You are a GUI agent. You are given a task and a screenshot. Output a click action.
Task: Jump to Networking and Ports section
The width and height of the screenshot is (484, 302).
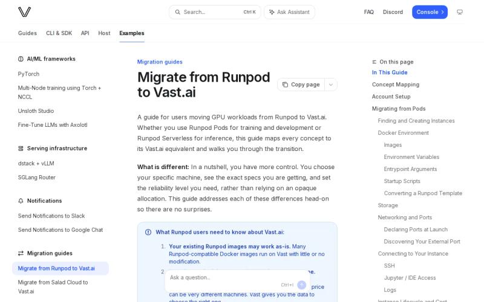click(405, 217)
